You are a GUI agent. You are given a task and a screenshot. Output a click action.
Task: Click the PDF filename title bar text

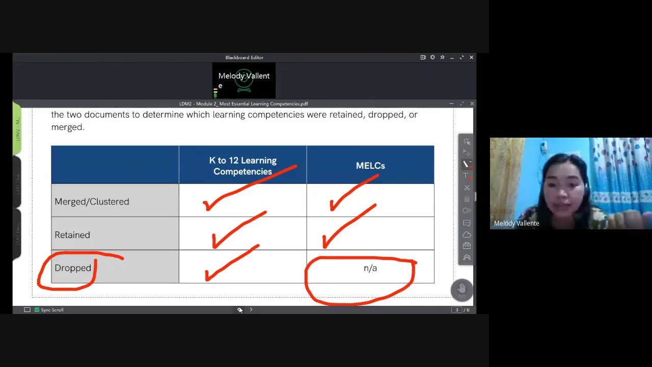243,104
